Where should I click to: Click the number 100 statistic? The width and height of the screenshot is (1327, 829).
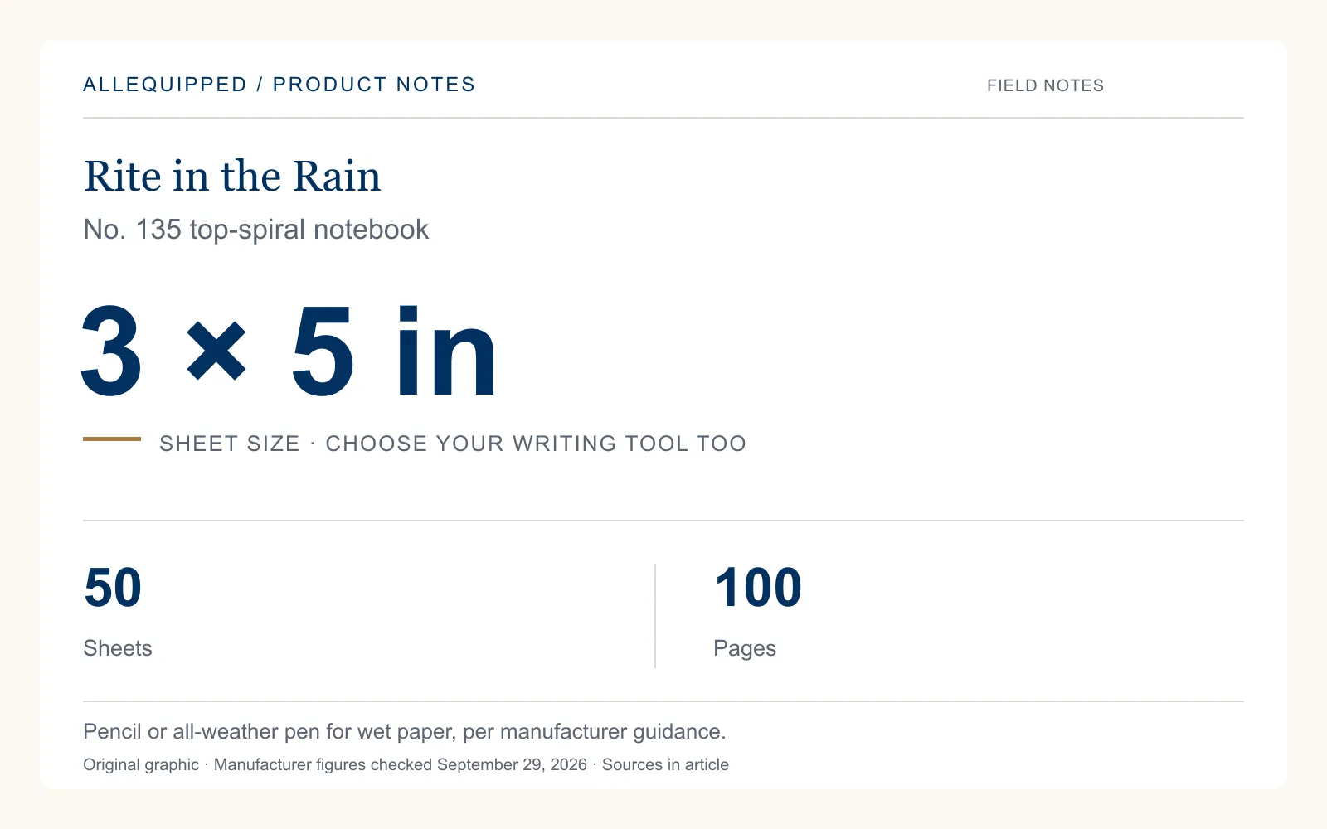click(758, 588)
